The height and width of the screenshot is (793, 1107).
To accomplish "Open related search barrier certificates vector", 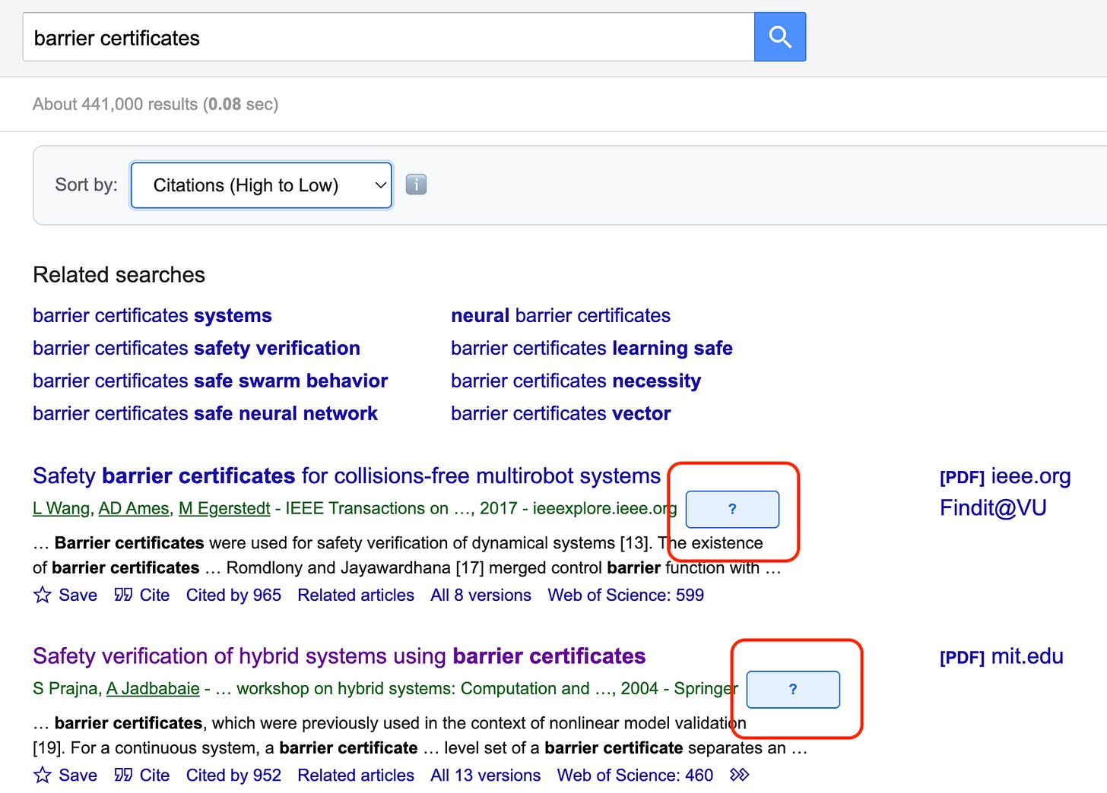I will (560, 413).
